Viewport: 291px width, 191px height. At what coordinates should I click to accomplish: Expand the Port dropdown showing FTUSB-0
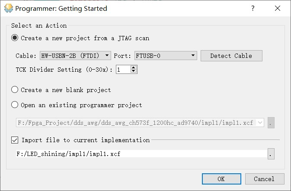point(166,56)
